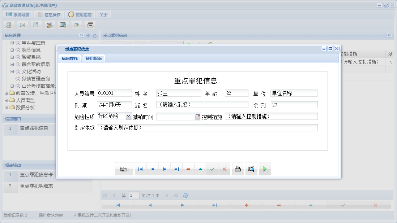This screenshot has height=223, width=397.
Task: Open the user management icon in the toolbar
Action: coord(50,25)
